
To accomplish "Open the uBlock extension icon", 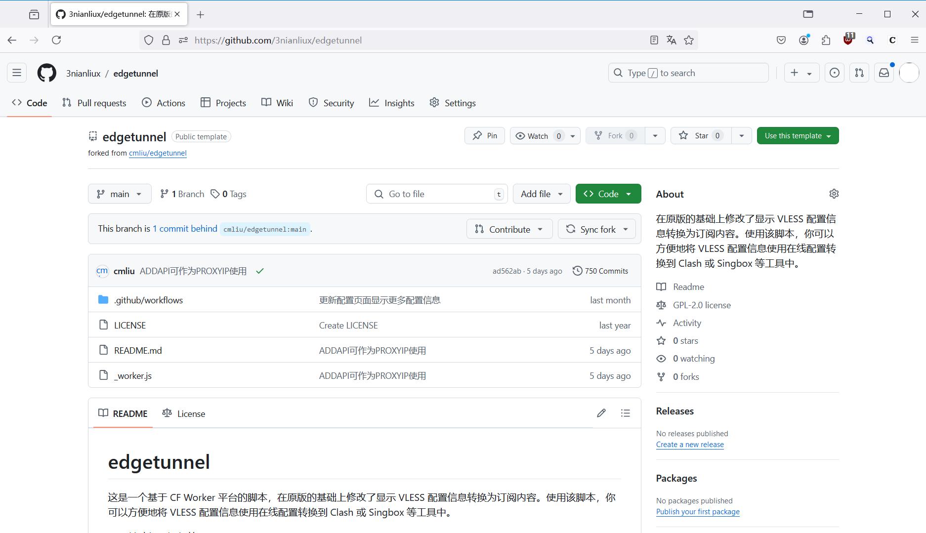I will pyautogui.click(x=848, y=39).
